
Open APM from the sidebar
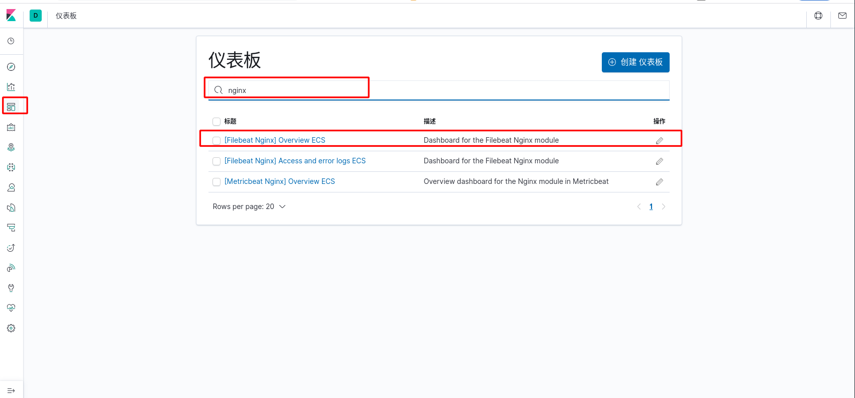pos(11,228)
